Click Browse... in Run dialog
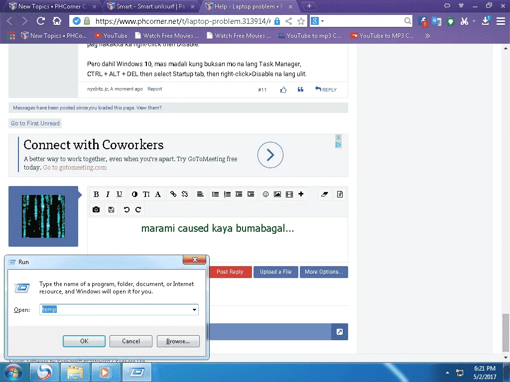This screenshot has width=510, height=382. 178,341
